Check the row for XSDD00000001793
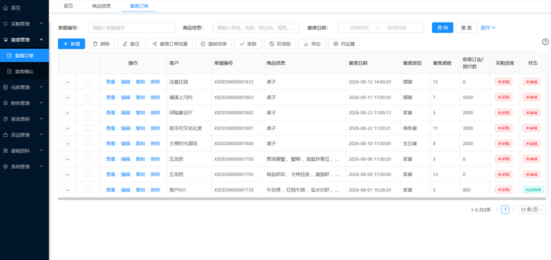 pos(88,159)
